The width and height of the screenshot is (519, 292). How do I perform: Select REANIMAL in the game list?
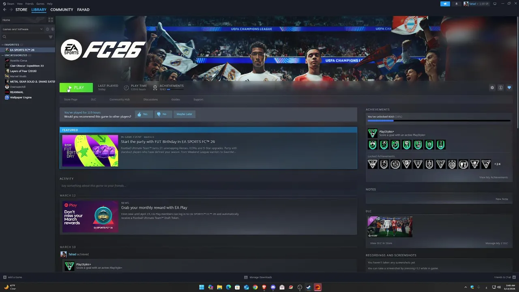pyautogui.click(x=17, y=92)
